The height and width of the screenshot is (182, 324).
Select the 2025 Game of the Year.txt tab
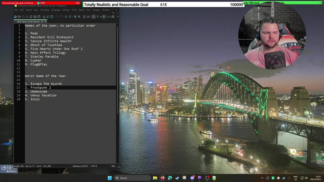[x=28, y=22]
